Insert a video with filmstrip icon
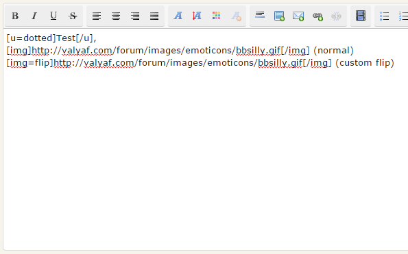Image resolution: width=408 pixels, height=254 pixels. (x=361, y=16)
